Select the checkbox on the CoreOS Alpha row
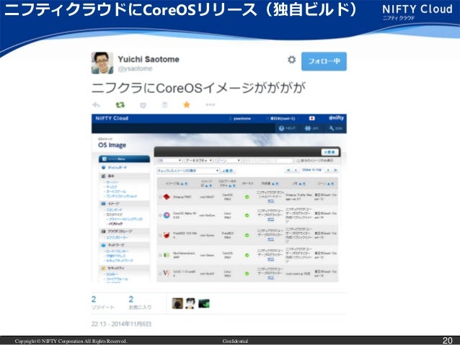Viewport: 460px width, 345px height. tap(160, 215)
